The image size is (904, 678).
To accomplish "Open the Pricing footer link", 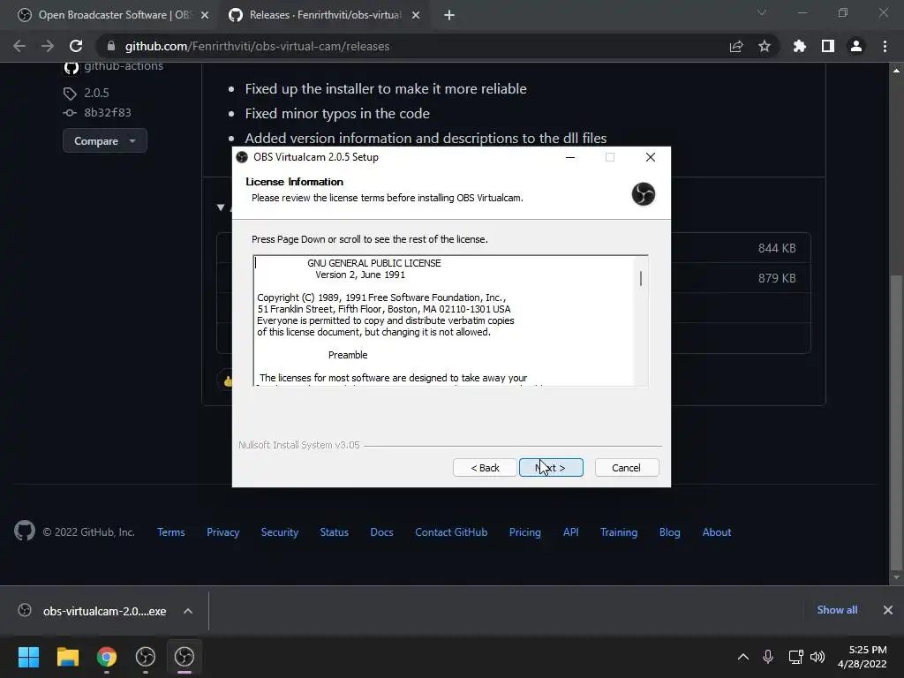I will (525, 532).
